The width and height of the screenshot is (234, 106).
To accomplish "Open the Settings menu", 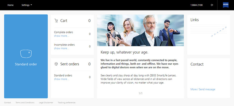I will 25,5.
